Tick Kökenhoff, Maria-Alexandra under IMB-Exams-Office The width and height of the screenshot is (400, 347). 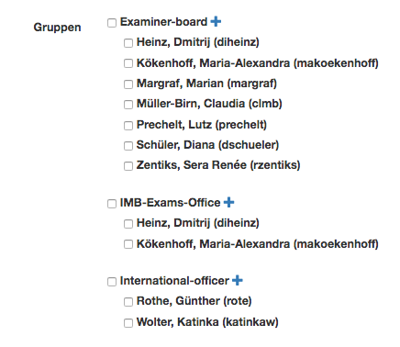coord(128,244)
